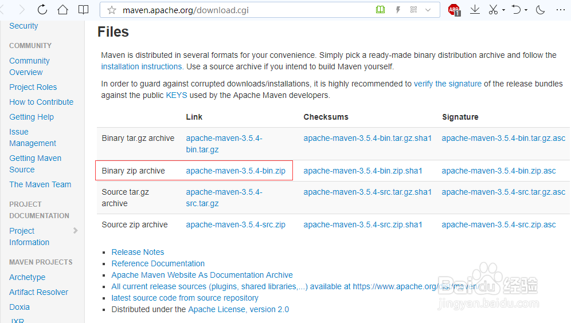Open apache-maven-3.5.4-bin.zip.asc signature

tap(499, 171)
